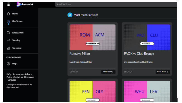Click the Live Stream sidebar icon
Viewport: 182px width, 103px height.
point(8,22)
